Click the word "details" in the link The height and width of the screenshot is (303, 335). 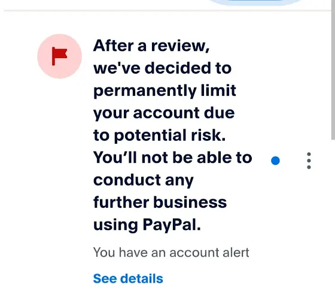[x=142, y=278]
